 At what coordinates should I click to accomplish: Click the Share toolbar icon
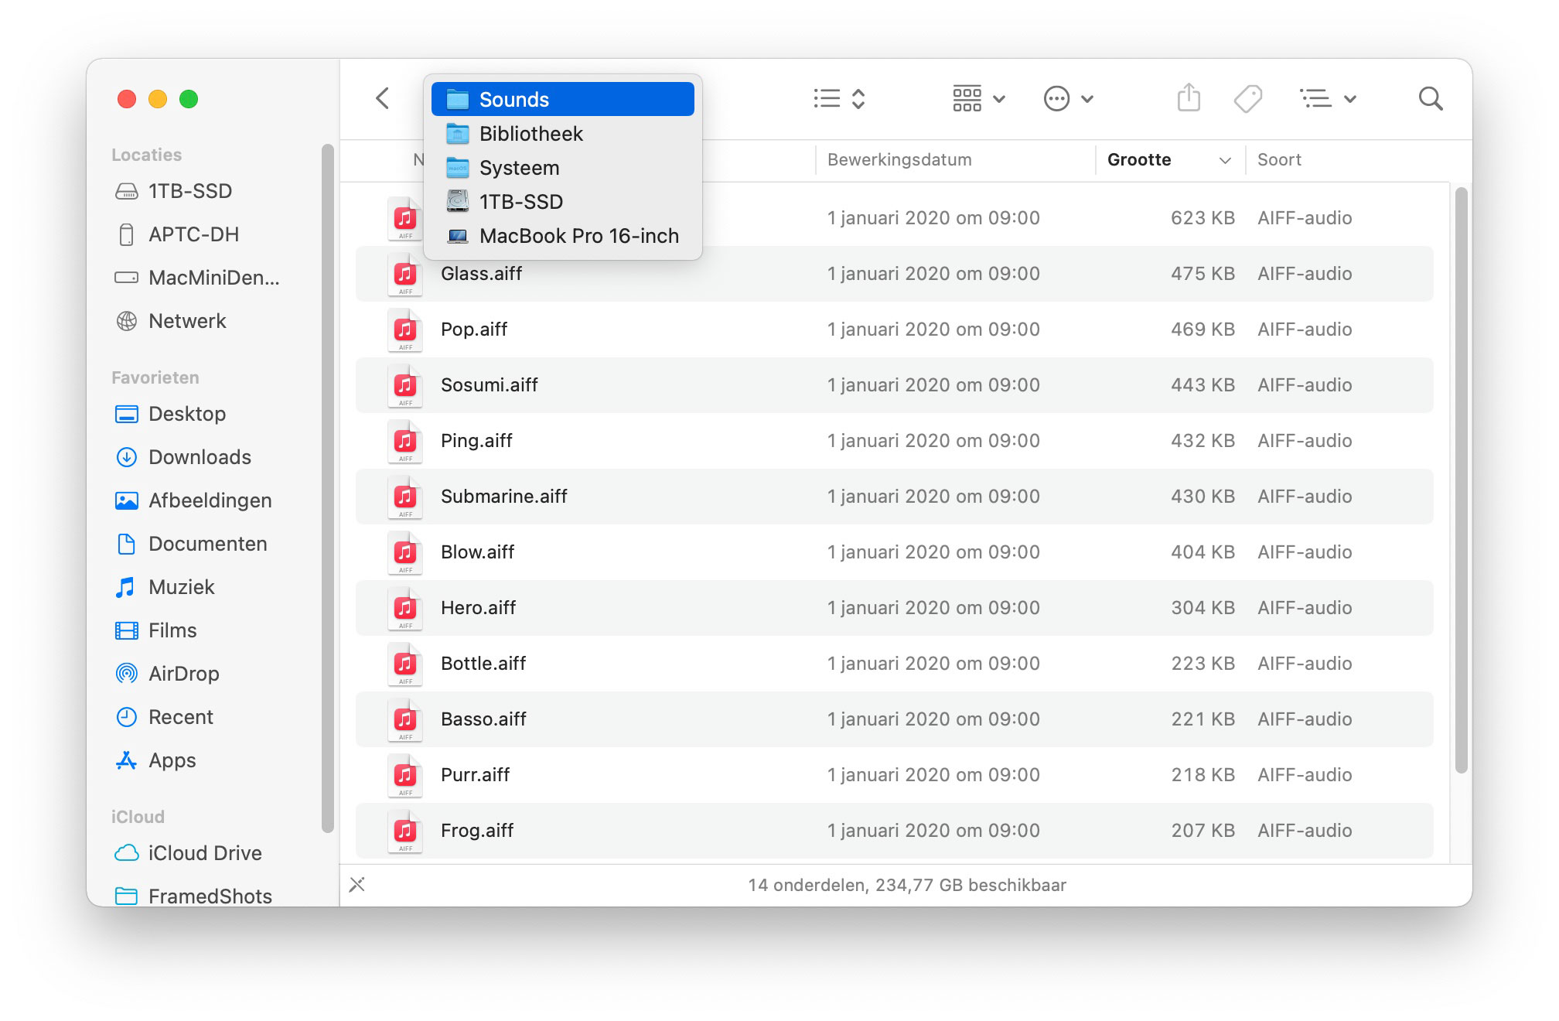coord(1189,98)
